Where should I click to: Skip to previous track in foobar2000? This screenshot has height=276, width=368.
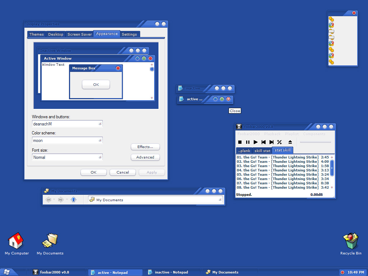click(263, 142)
